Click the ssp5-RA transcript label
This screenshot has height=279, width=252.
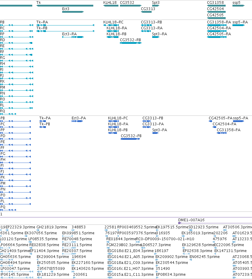click(240, 22)
